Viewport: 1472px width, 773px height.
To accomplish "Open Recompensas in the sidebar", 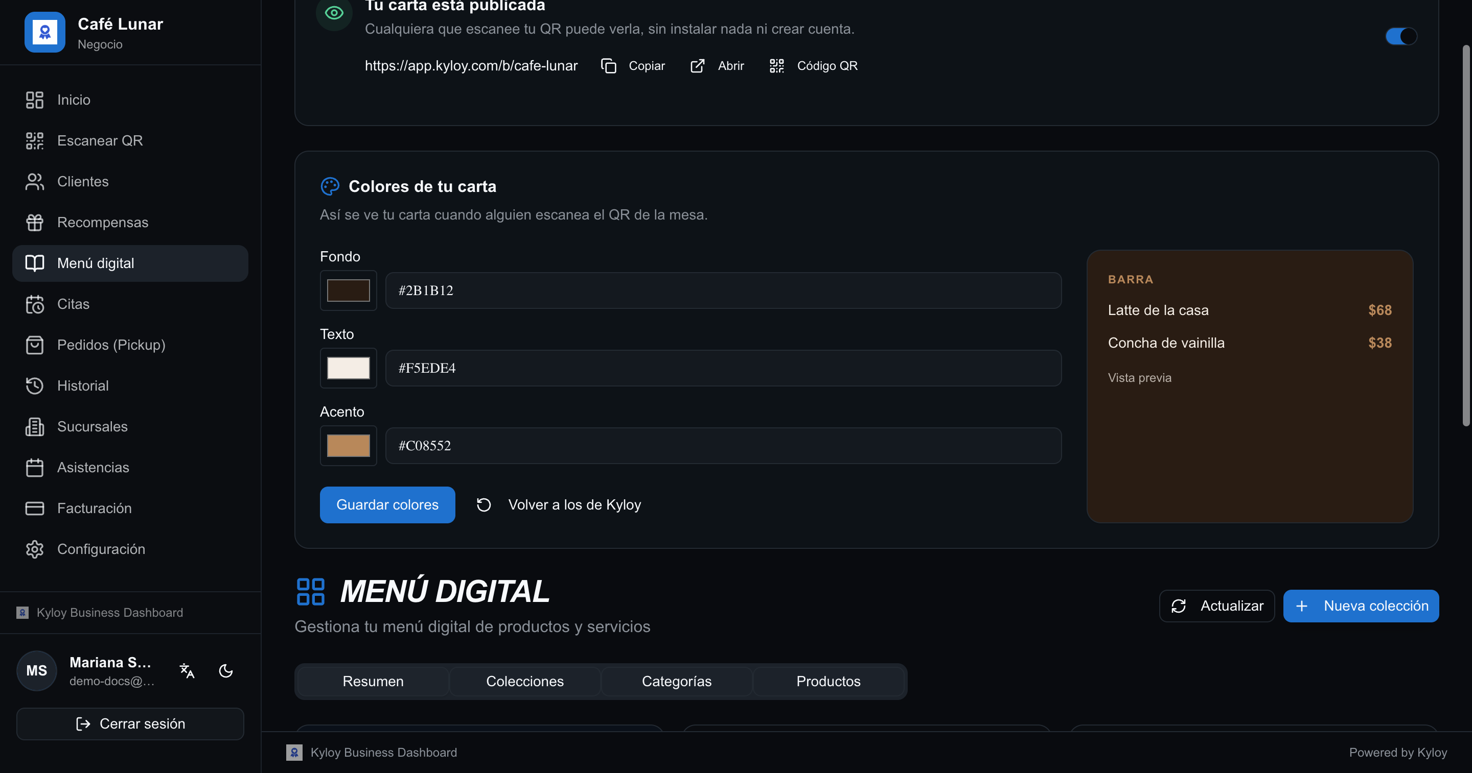I will [130, 222].
